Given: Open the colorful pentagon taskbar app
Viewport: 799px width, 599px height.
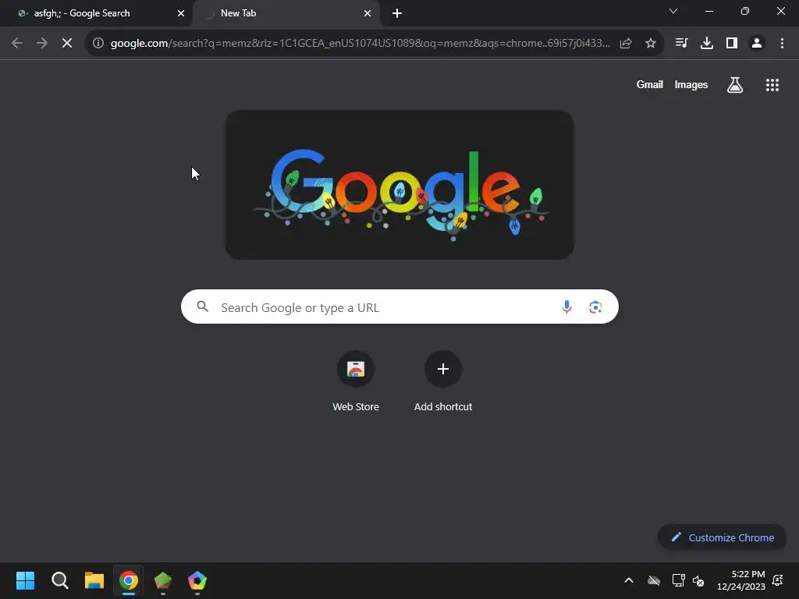Looking at the screenshot, I should 197,580.
